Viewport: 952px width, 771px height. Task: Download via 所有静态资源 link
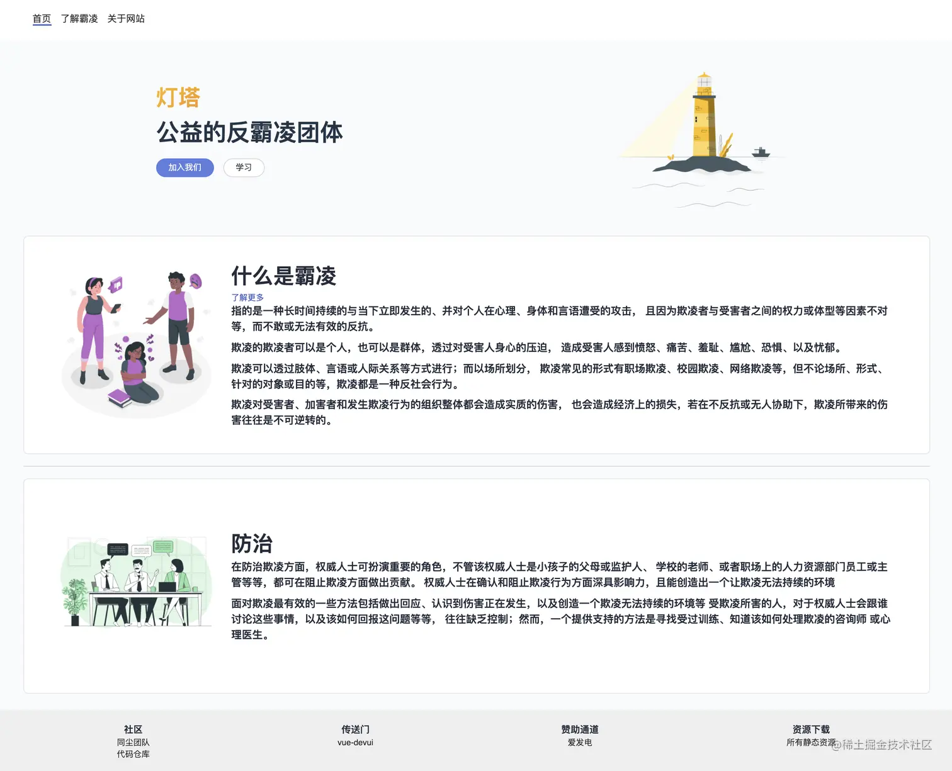(811, 742)
